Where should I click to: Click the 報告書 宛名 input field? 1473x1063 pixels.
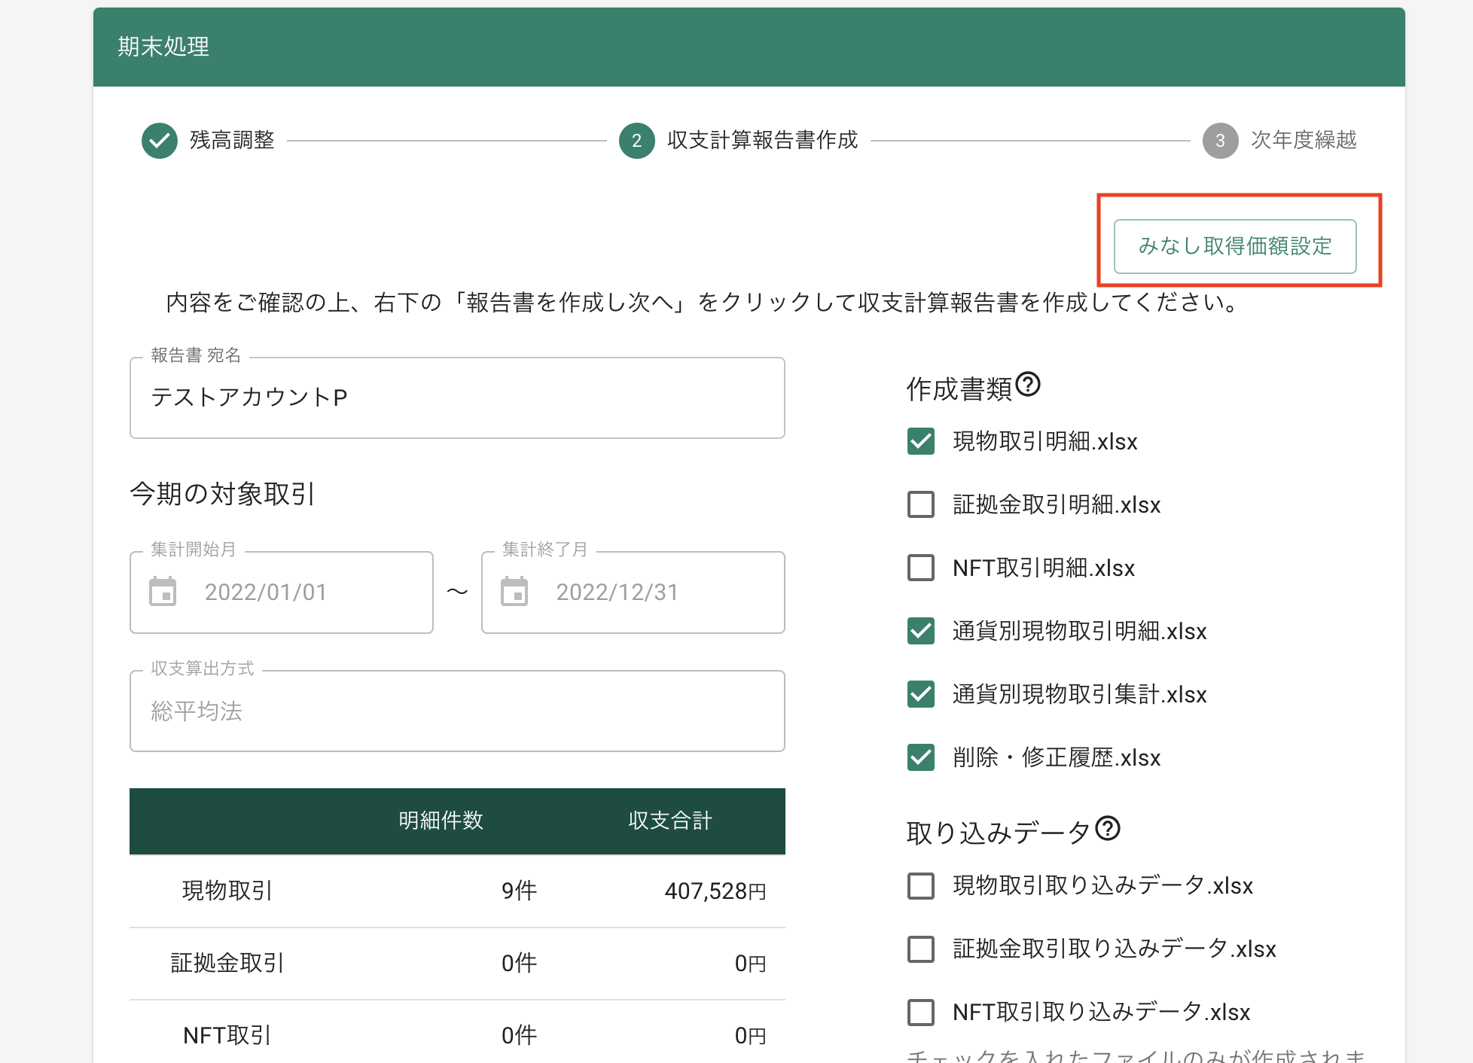click(x=457, y=397)
